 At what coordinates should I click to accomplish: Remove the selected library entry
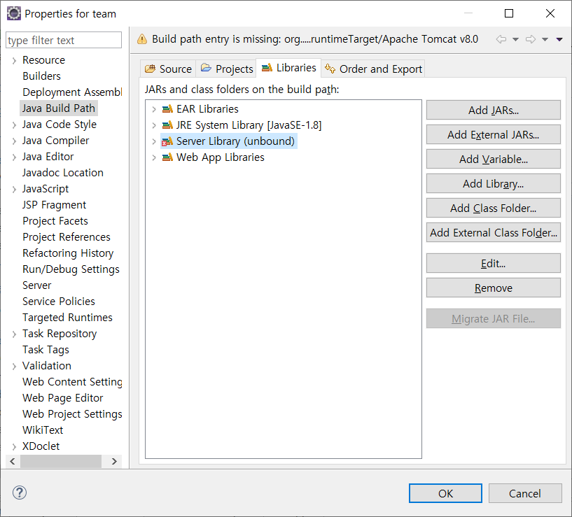[493, 288]
